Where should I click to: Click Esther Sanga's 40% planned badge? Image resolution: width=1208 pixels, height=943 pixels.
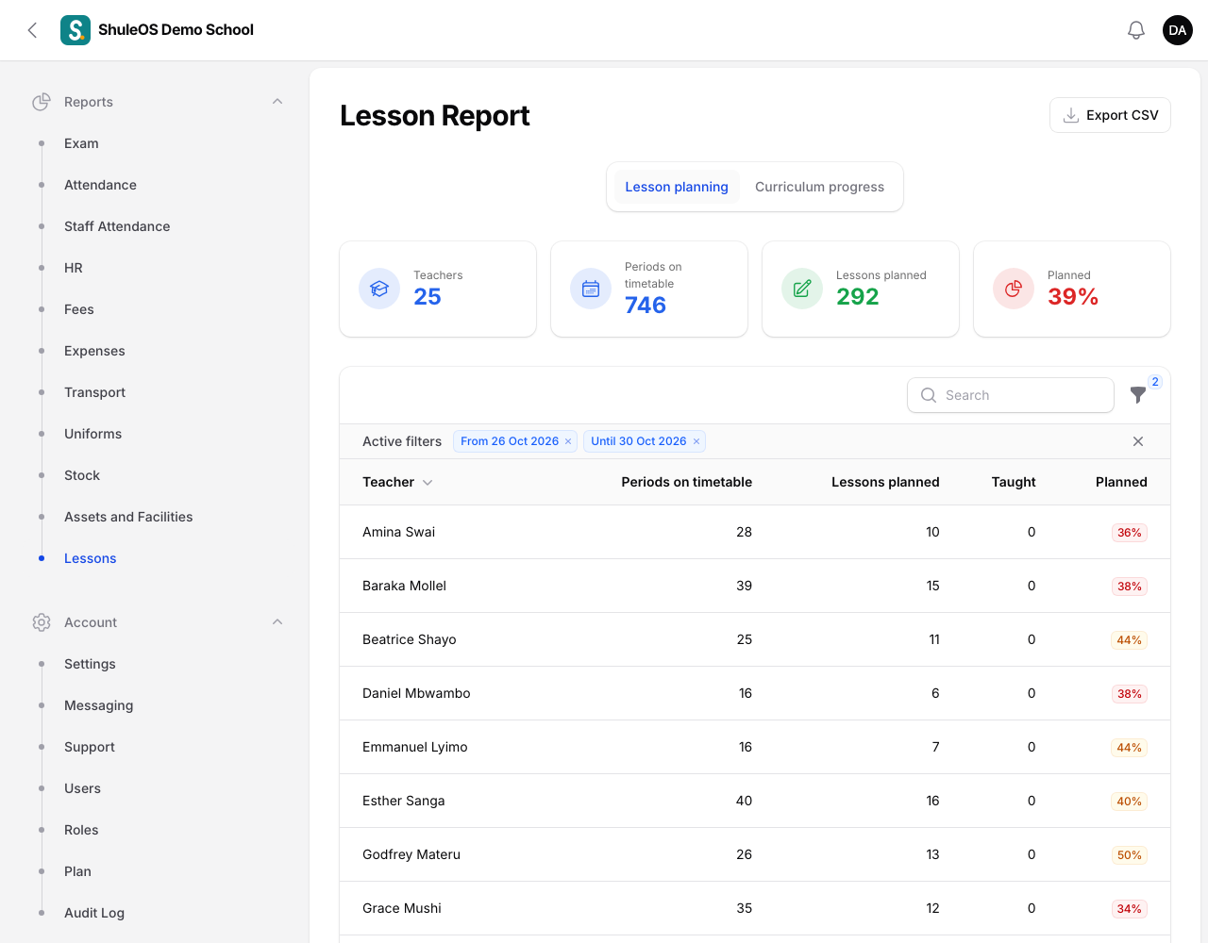[1130, 801]
